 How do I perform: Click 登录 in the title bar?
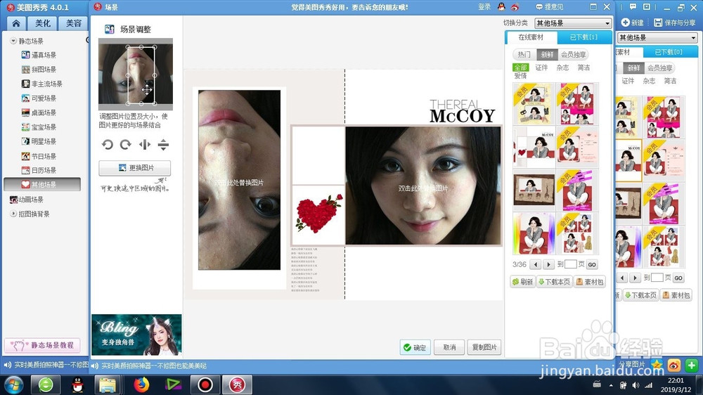(x=484, y=7)
